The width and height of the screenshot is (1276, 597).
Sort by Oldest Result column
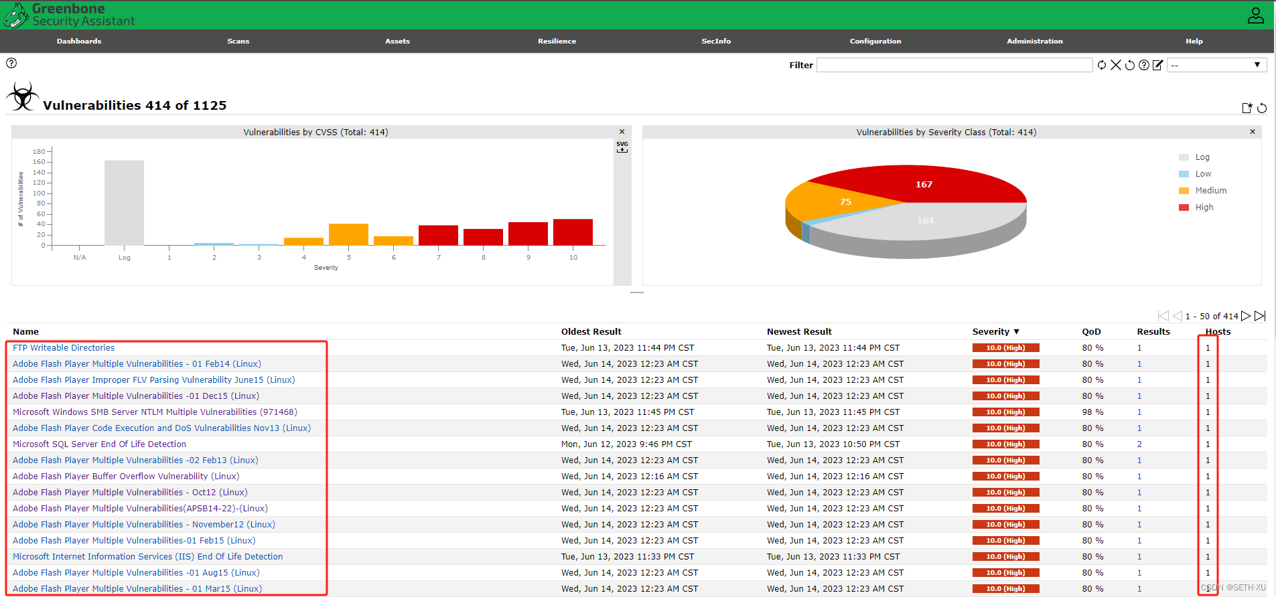click(x=591, y=331)
